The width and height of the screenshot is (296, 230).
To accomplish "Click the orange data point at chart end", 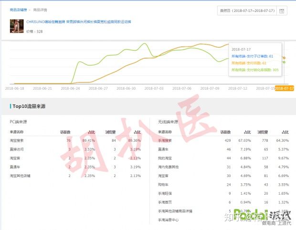I will [x=284, y=58].
